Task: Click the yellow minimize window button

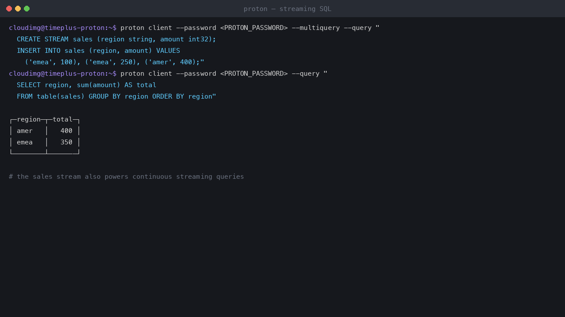Action: coord(18,8)
